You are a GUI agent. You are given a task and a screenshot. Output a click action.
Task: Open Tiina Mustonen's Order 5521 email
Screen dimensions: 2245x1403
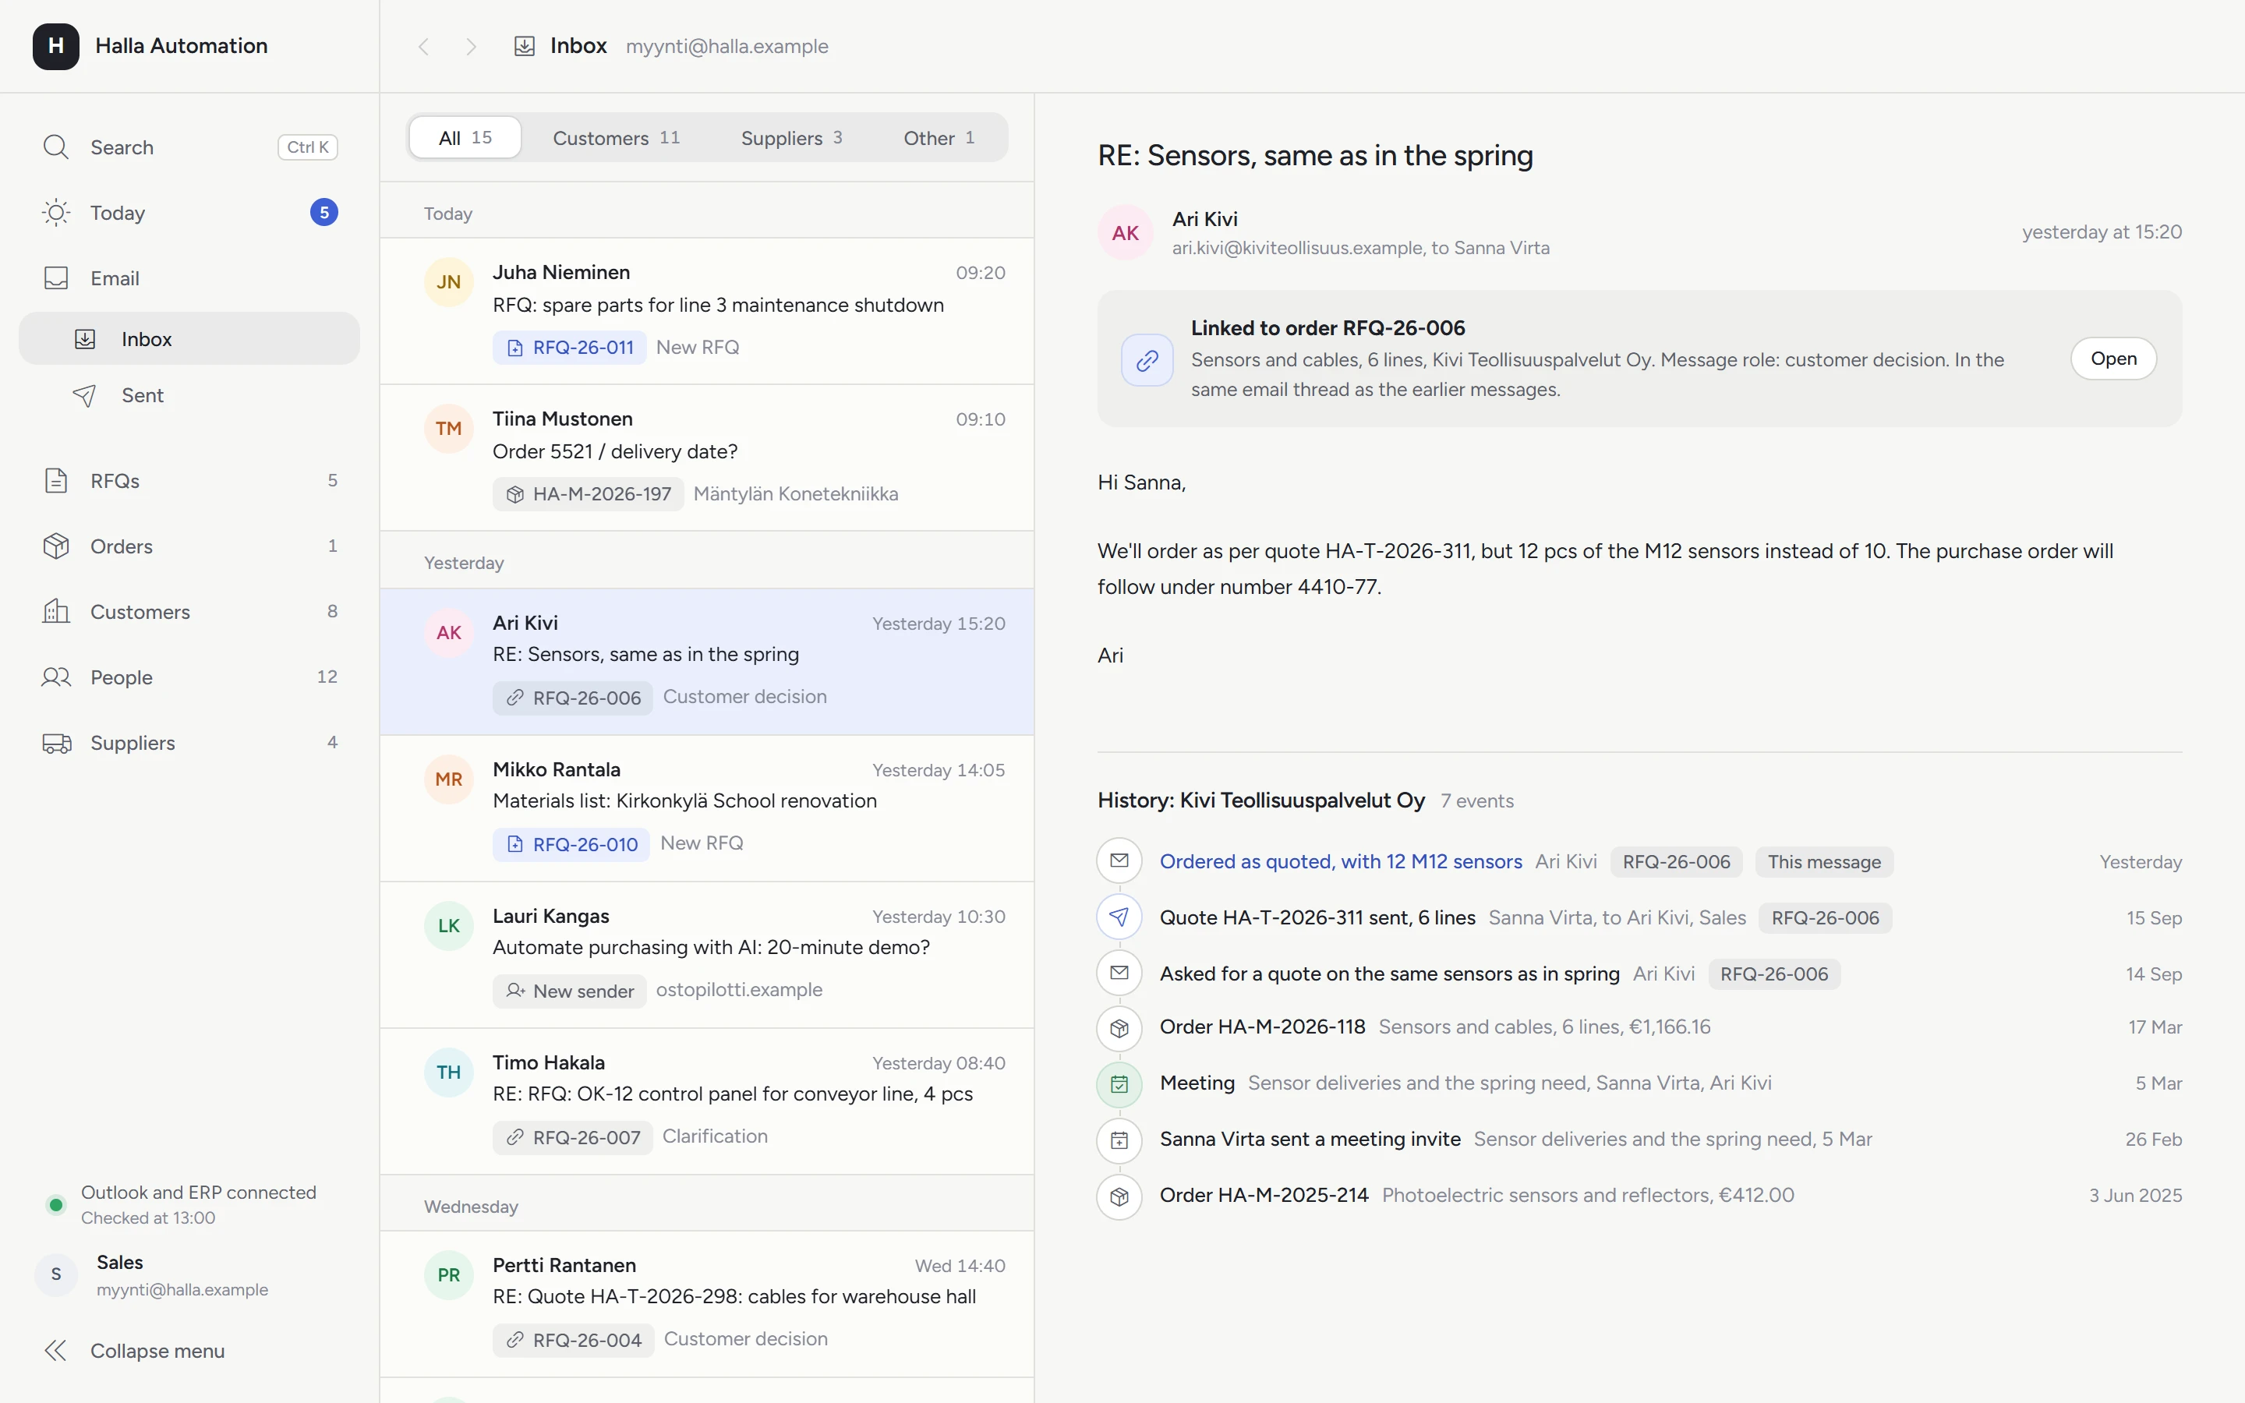(x=707, y=458)
